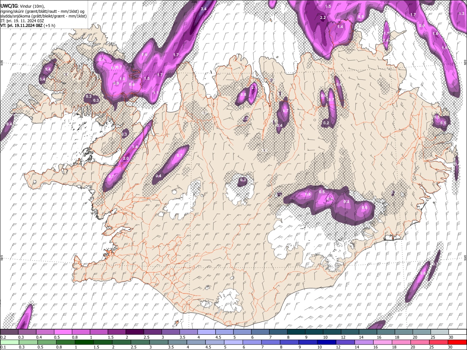Click the '0.4' label in the snow legend scale

pos(39,337)
